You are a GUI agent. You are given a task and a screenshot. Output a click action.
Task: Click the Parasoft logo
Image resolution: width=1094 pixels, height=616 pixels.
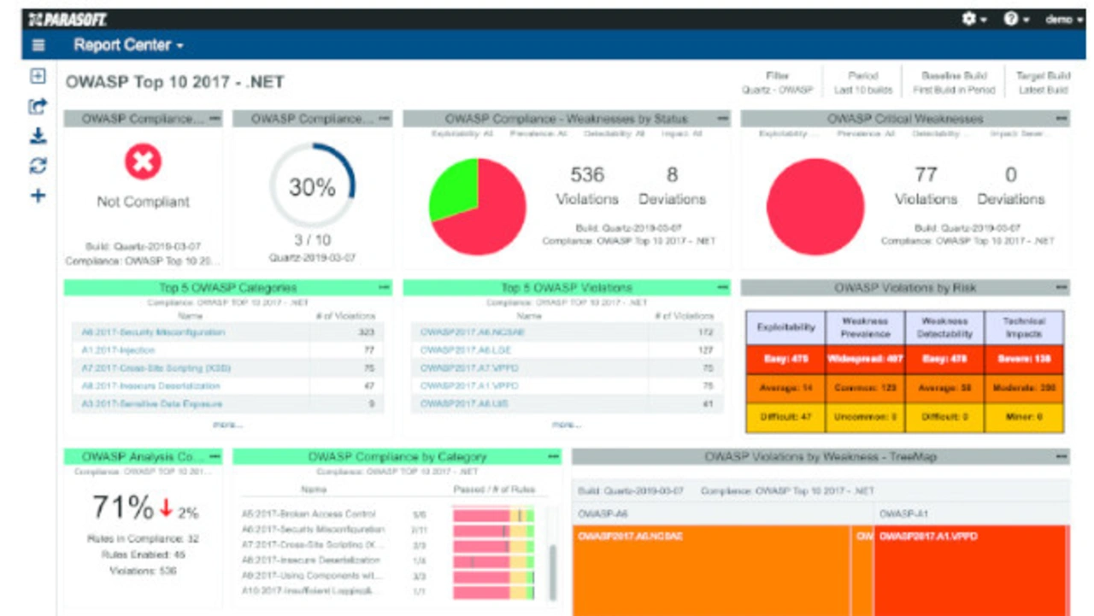click(67, 19)
